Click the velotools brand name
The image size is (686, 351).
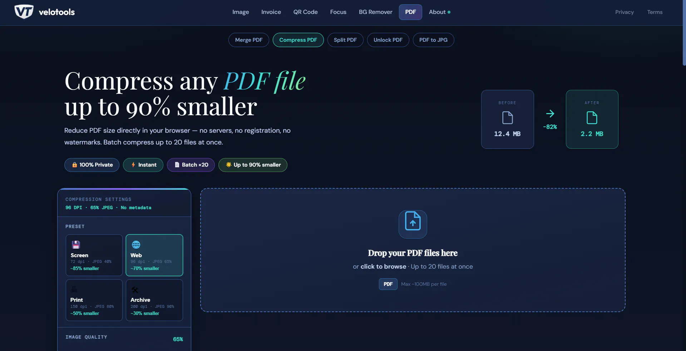[x=57, y=12]
